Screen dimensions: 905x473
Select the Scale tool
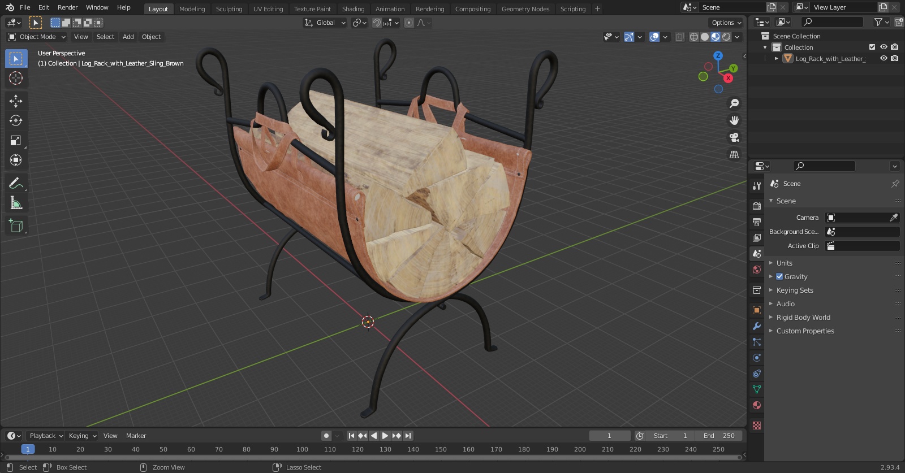16,140
